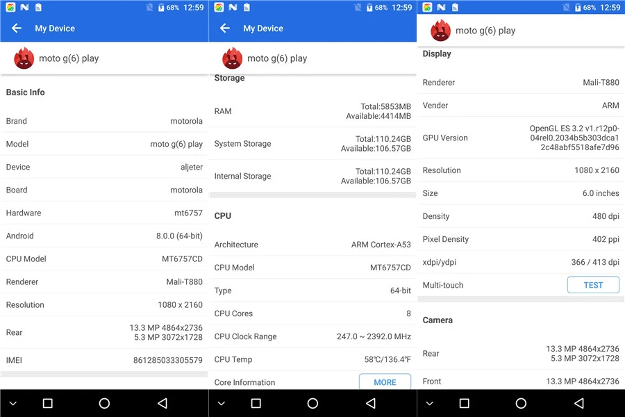This screenshot has width=625, height=417.
Task: Select the Size 6.0 inches value
Action: [601, 193]
